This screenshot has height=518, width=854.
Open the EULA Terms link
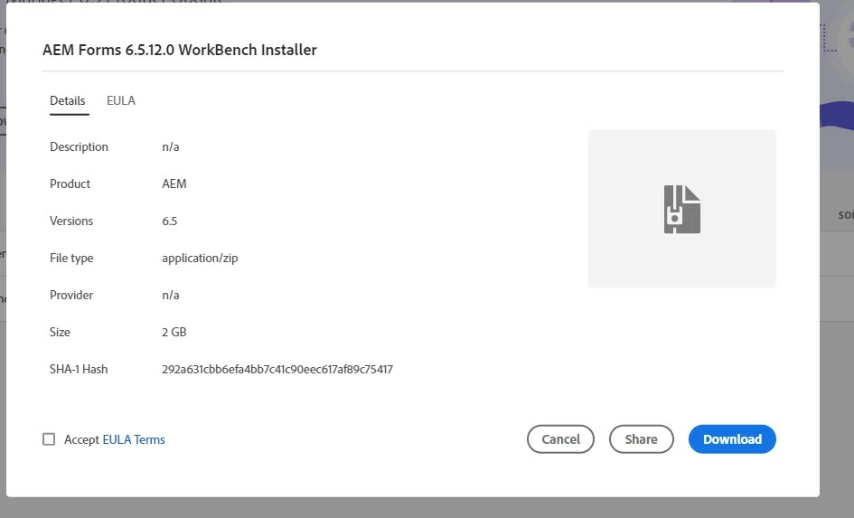point(134,439)
